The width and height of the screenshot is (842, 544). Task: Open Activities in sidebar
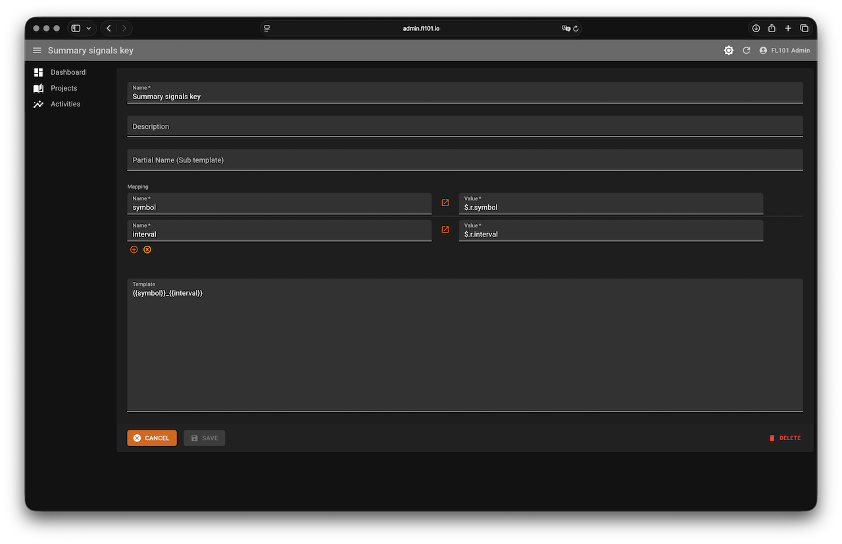pyautogui.click(x=65, y=104)
